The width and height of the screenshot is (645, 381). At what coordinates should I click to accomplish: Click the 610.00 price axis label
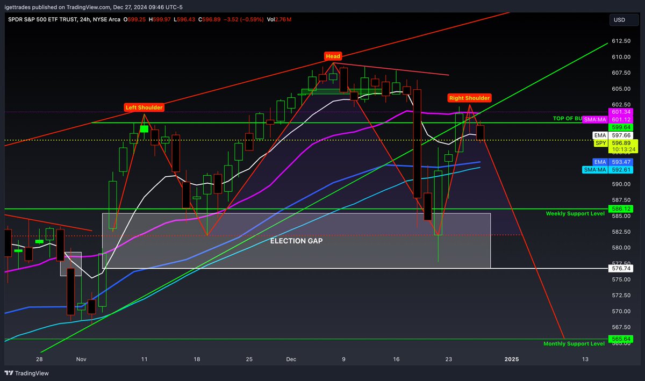[620, 57]
